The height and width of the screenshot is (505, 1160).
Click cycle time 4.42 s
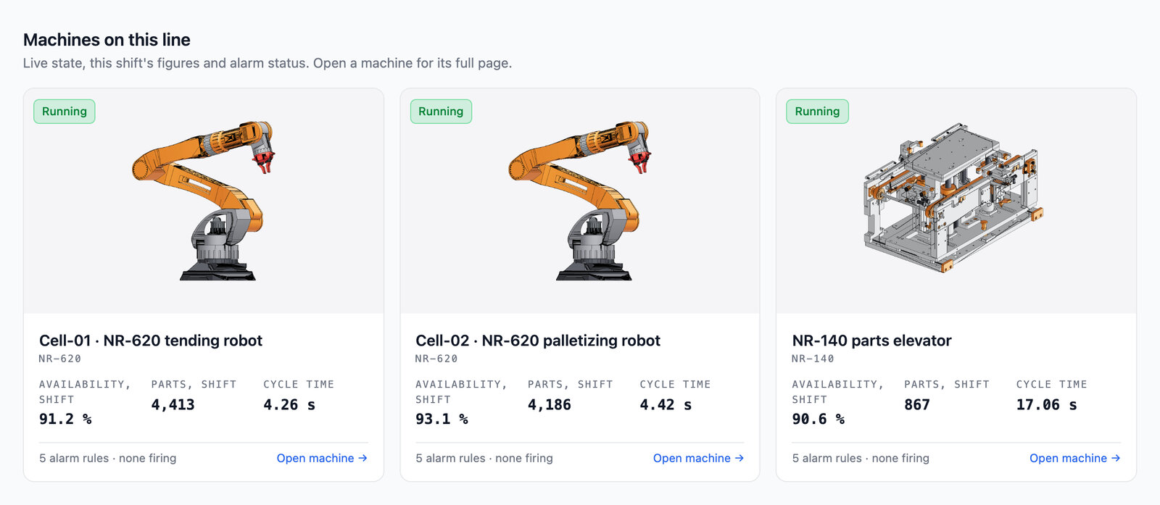tap(666, 405)
